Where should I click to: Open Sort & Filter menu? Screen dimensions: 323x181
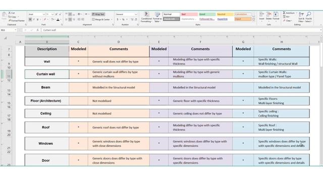pos(301,17)
